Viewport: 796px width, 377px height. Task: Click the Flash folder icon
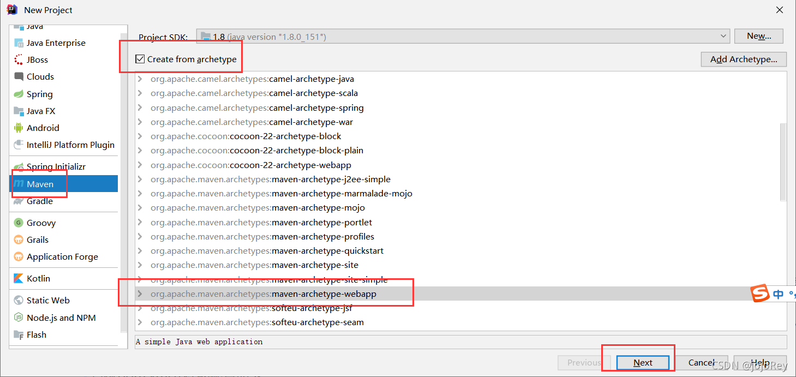coord(19,335)
